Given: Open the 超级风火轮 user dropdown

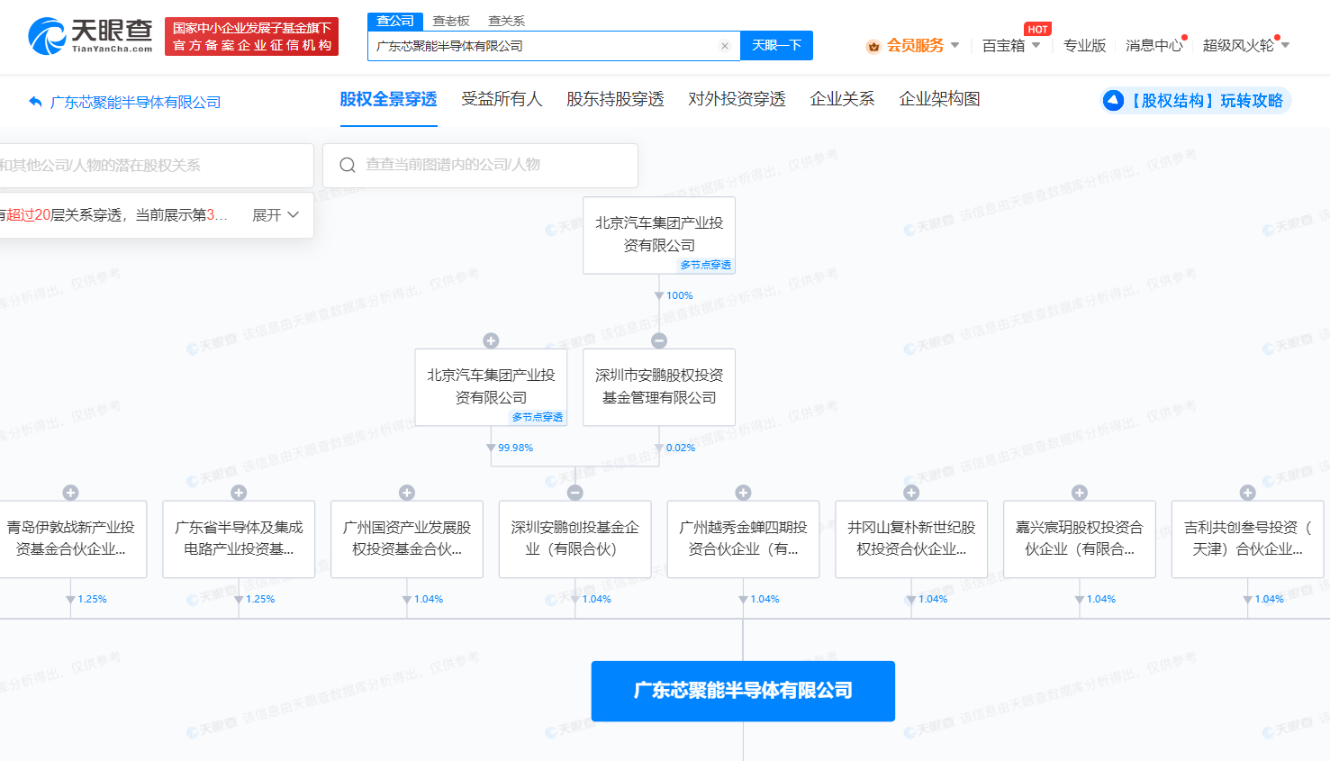Looking at the screenshot, I should tap(1245, 45).
